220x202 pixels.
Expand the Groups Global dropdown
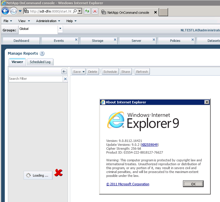(x=60, y=29)
